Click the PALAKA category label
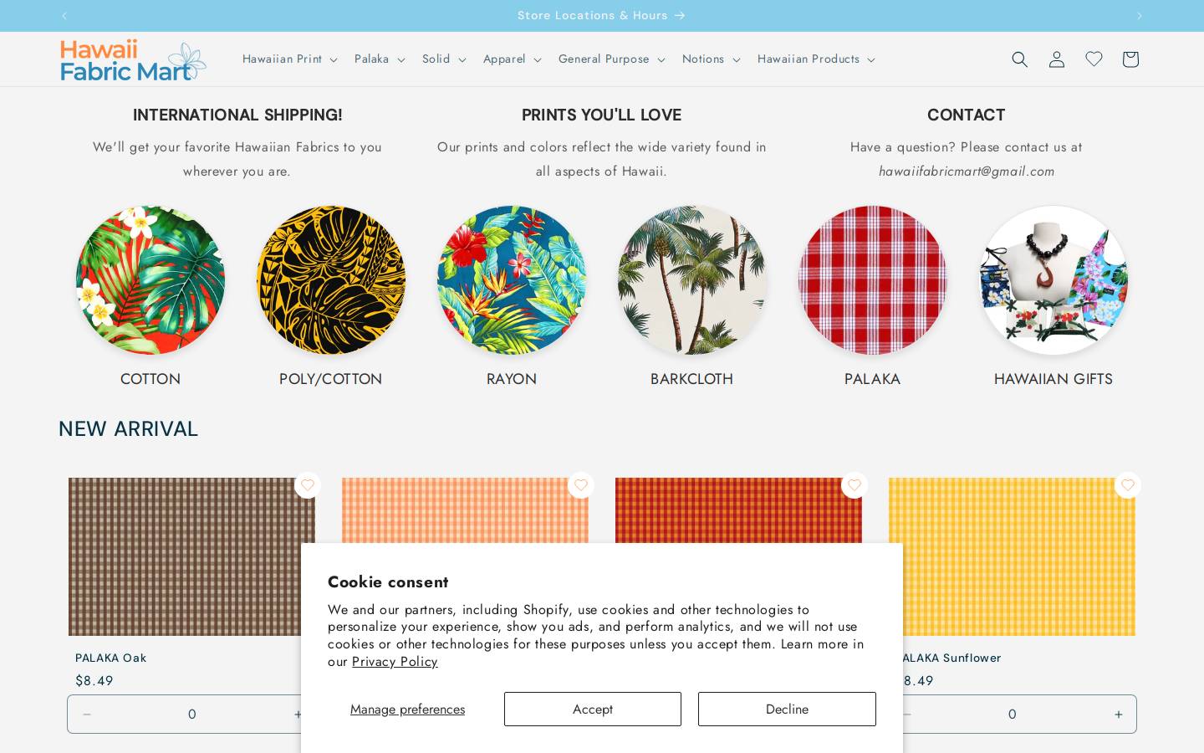 click(x=873, y=379)
